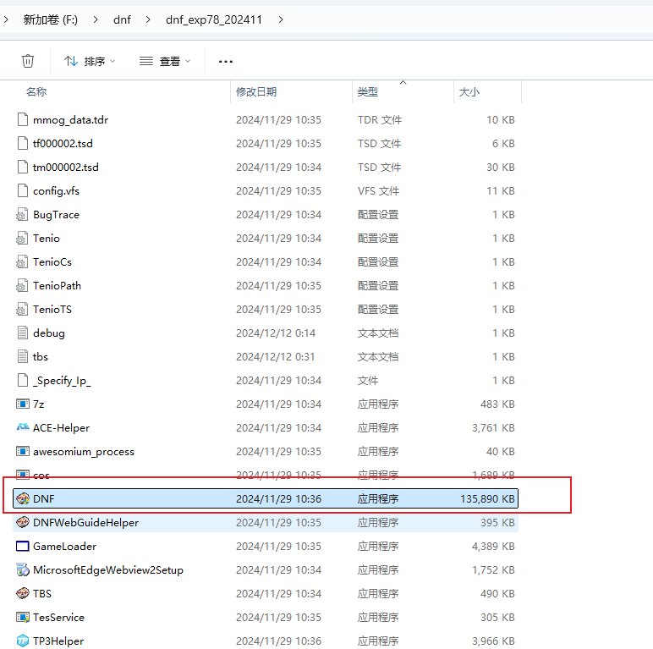
Task: Select the DNFWebGuideHelper application icon
Action: 23,522
